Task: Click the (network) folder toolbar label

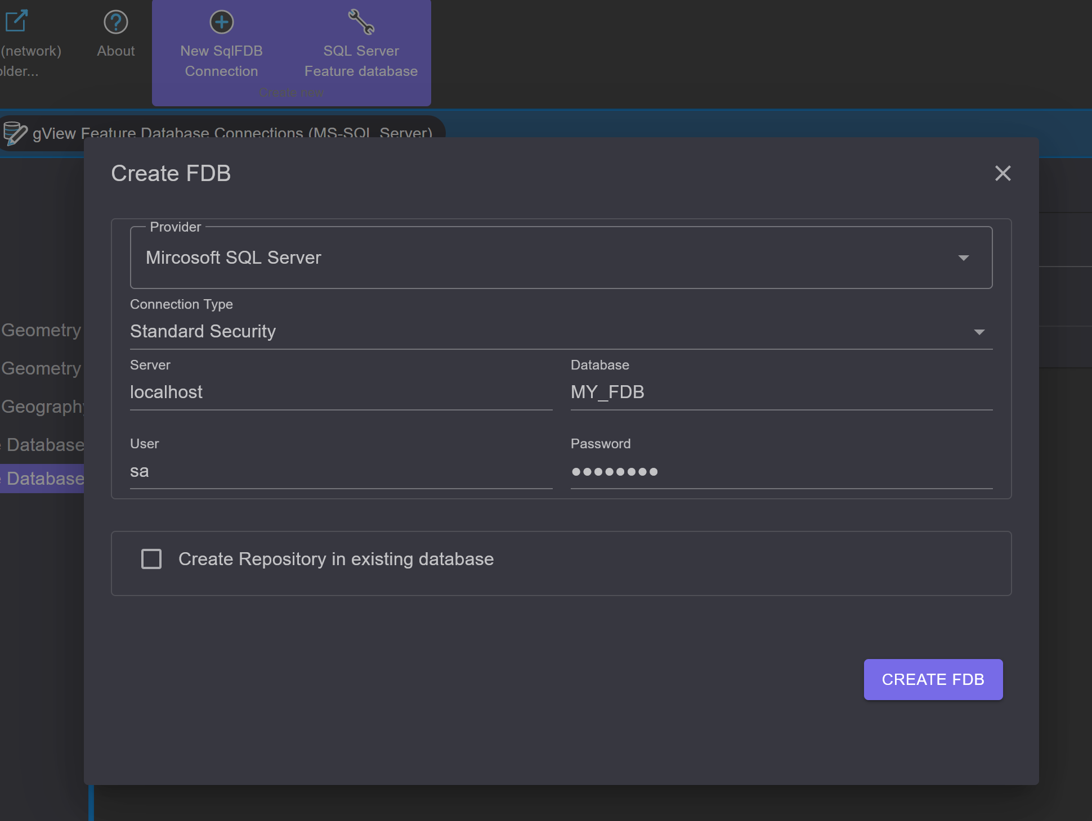Action: click(x=31, y=61)
